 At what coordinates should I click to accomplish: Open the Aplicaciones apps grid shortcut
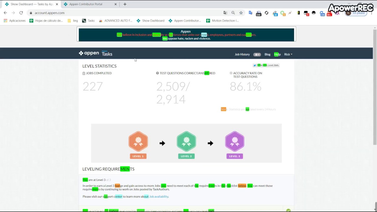coord(14,21)
